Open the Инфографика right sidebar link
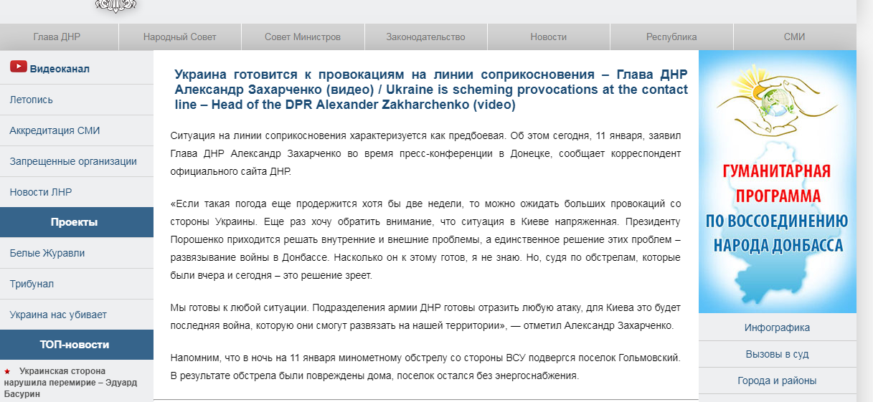This screenshot has width=873, height=402. pos(777,327)
